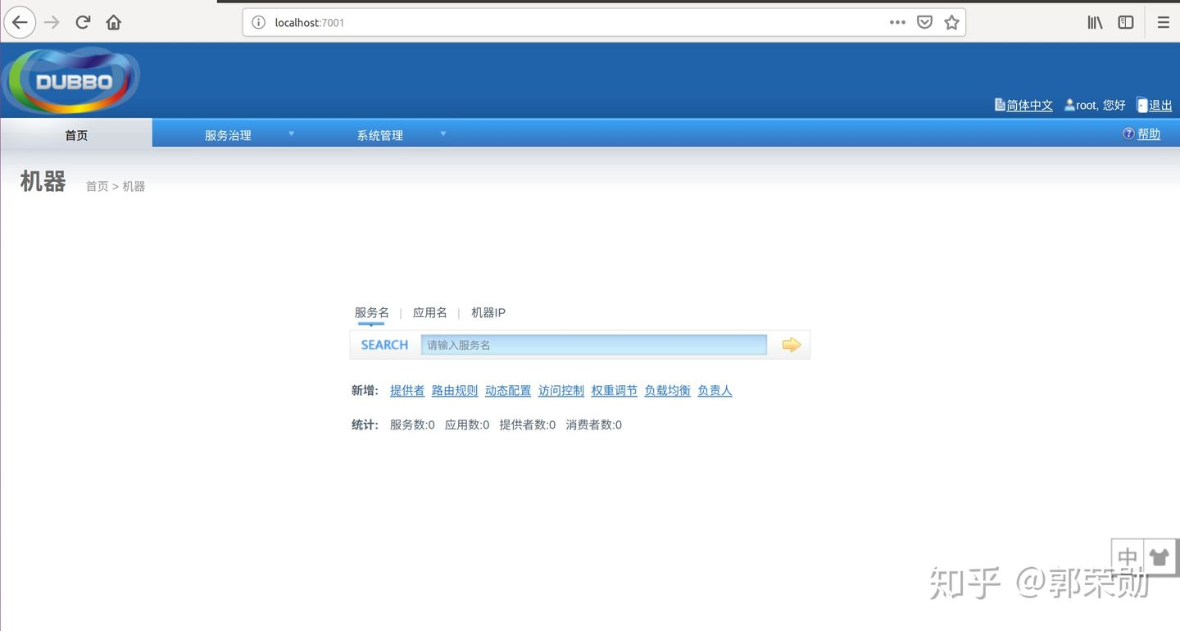Click the 消费者数:0 statistic
The image size is (1180, 631).
(594, 424)
